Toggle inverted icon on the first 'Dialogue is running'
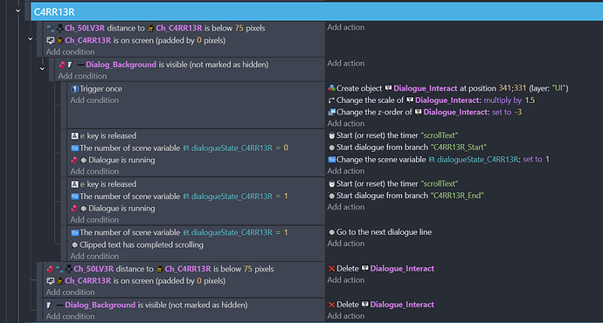This screenshot has width=603, height=323. (x=74, y=160)
